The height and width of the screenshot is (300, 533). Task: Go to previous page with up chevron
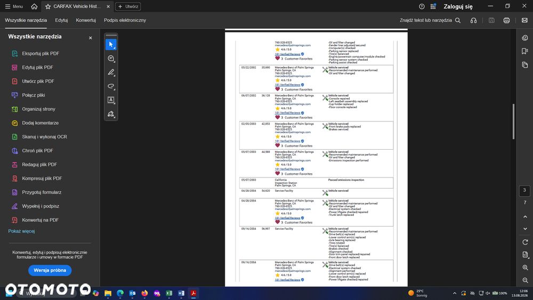(525, 216)
